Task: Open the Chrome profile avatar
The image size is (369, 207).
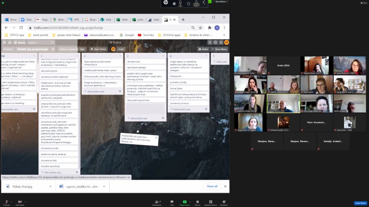Action: (217, 28)
